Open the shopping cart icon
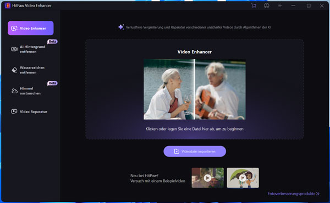 [254, 5]
